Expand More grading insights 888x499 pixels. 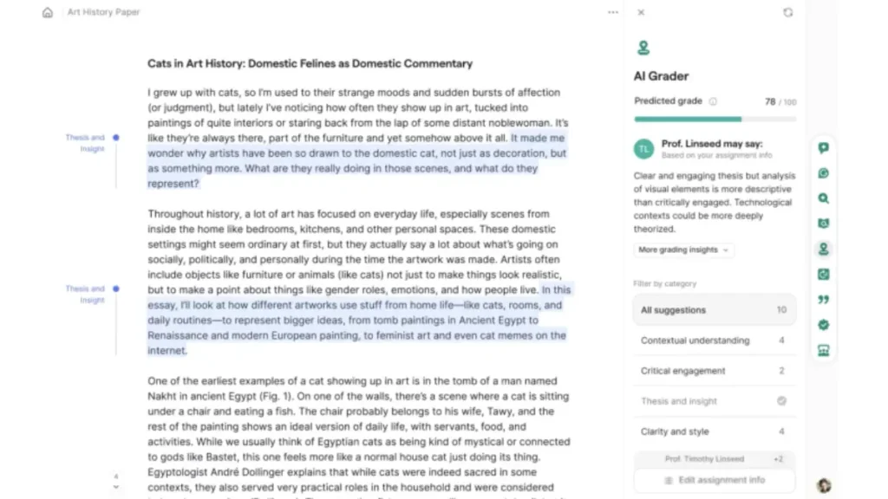pos(682,249)
